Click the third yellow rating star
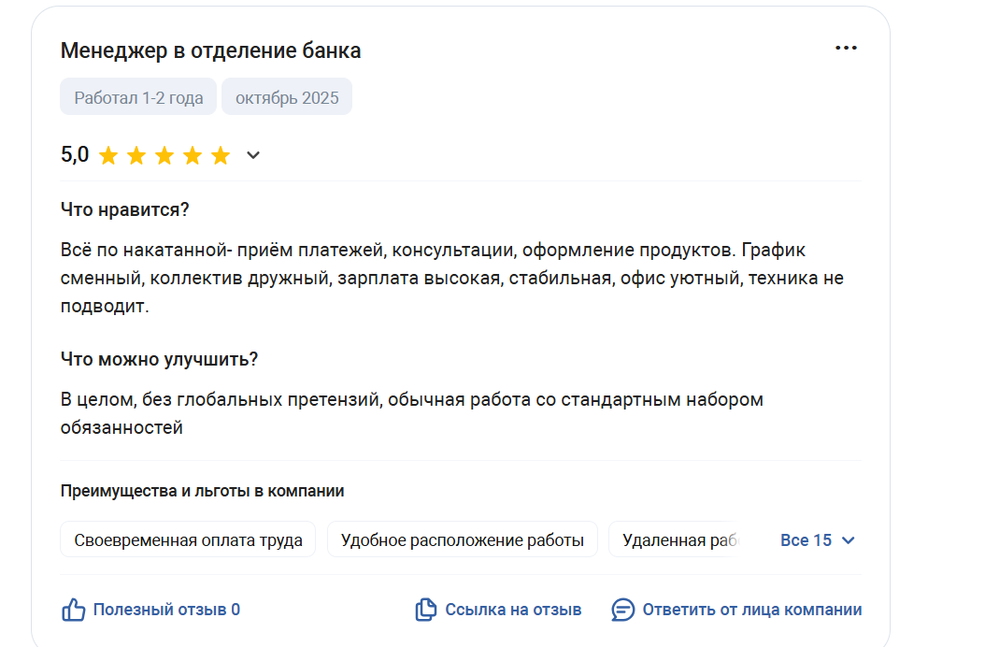Screen dimensions: 985x647 tap(164, 155)
